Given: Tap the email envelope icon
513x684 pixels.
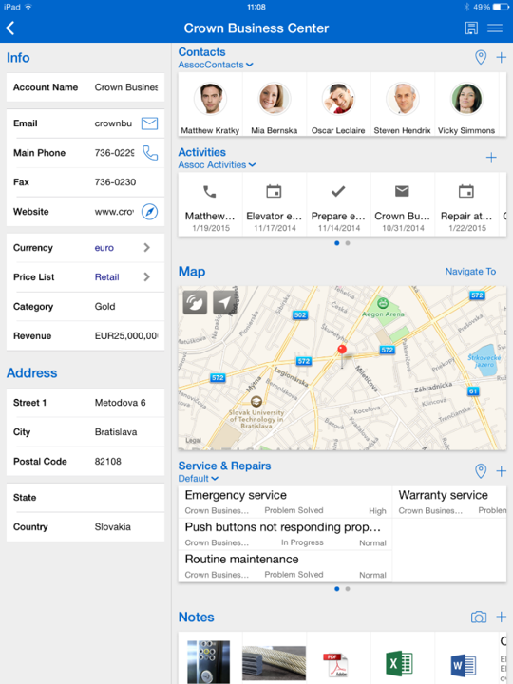Looking at the screenshot, I should tap(150, 123).
